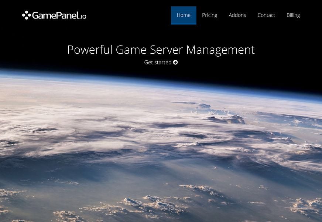Open the Home nav tab
The height and width of the screenshot is (222, 322).
(184, 15)
